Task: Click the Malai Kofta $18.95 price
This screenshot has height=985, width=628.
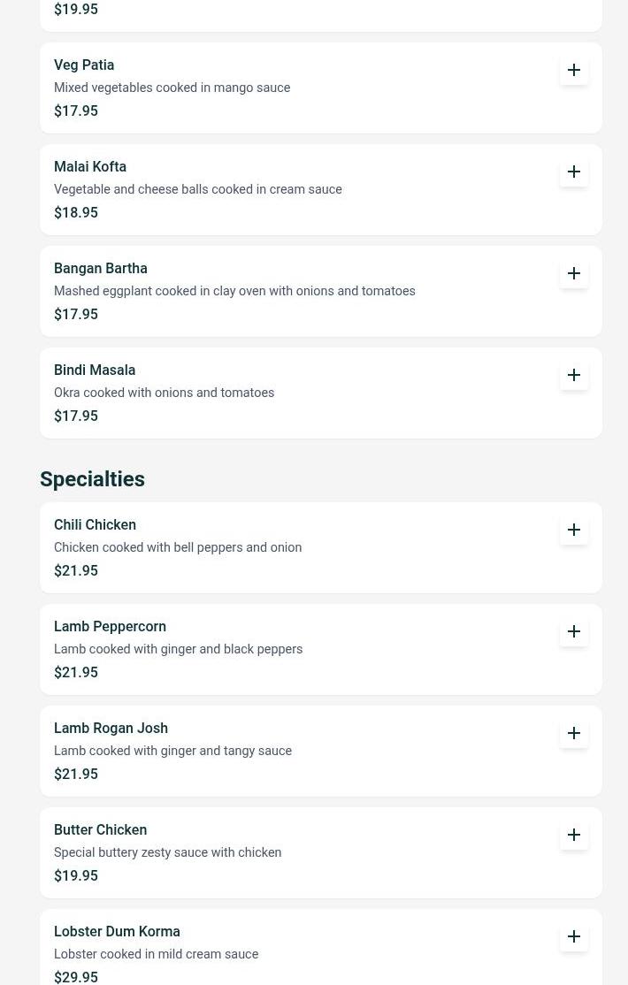Action: pyautogui.click(x=76, y=212)
